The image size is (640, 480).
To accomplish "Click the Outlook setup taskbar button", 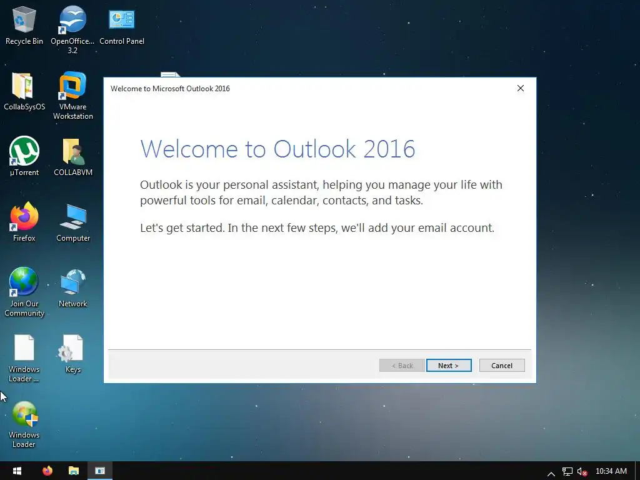I will 100,471.
